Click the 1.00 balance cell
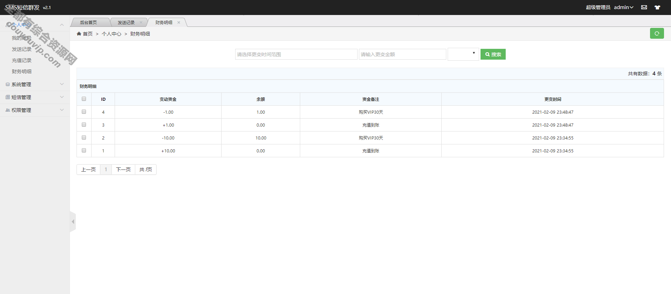Screen dimensions: 671x294 pos(261,112)
